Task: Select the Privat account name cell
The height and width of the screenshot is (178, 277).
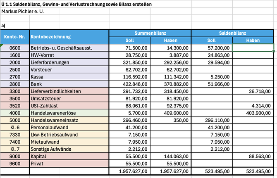Action: 69,163
